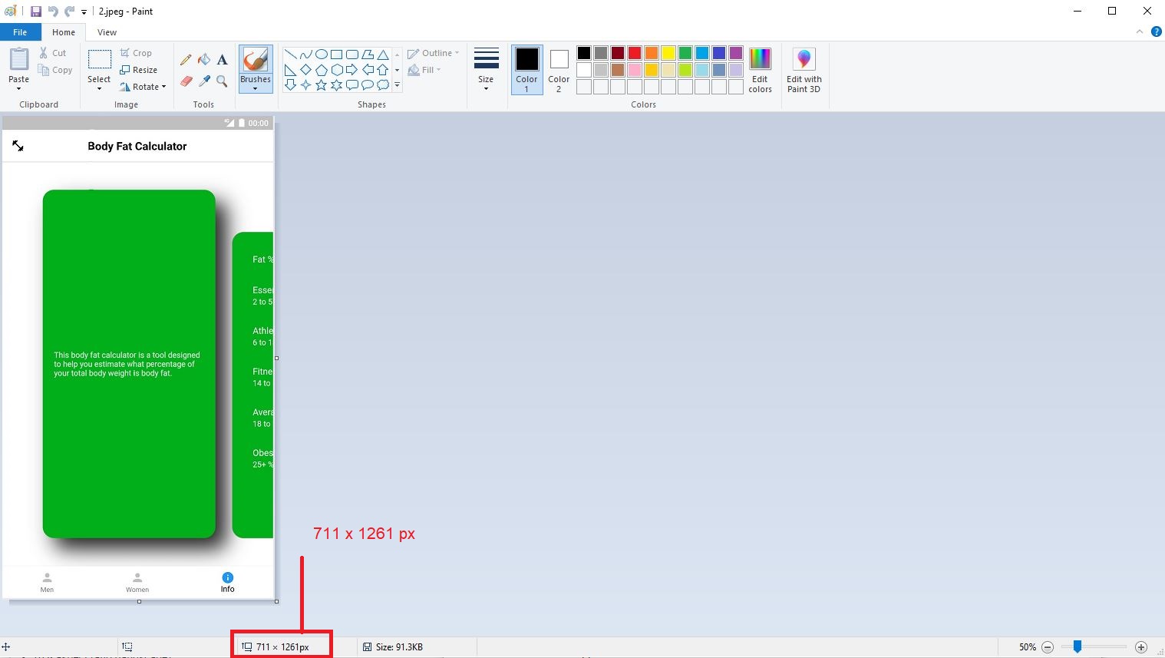Save the file using the Quick Access save icon
This screenshot has height=658, width=1165.
(35, 11)
